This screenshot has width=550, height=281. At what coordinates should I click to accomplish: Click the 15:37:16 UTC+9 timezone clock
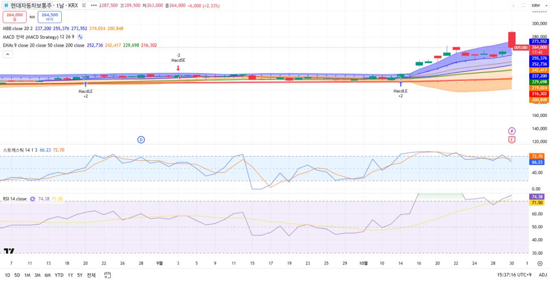coord(514,275)
